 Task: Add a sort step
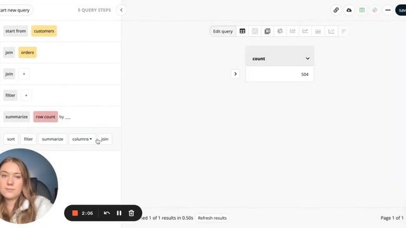[x=11, y=139]
